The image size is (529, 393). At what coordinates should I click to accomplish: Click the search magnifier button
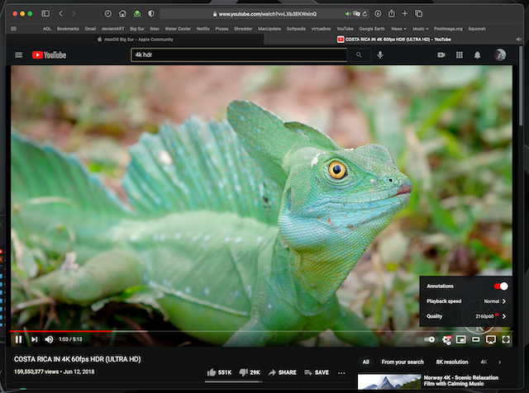click(x=359, y=54)
